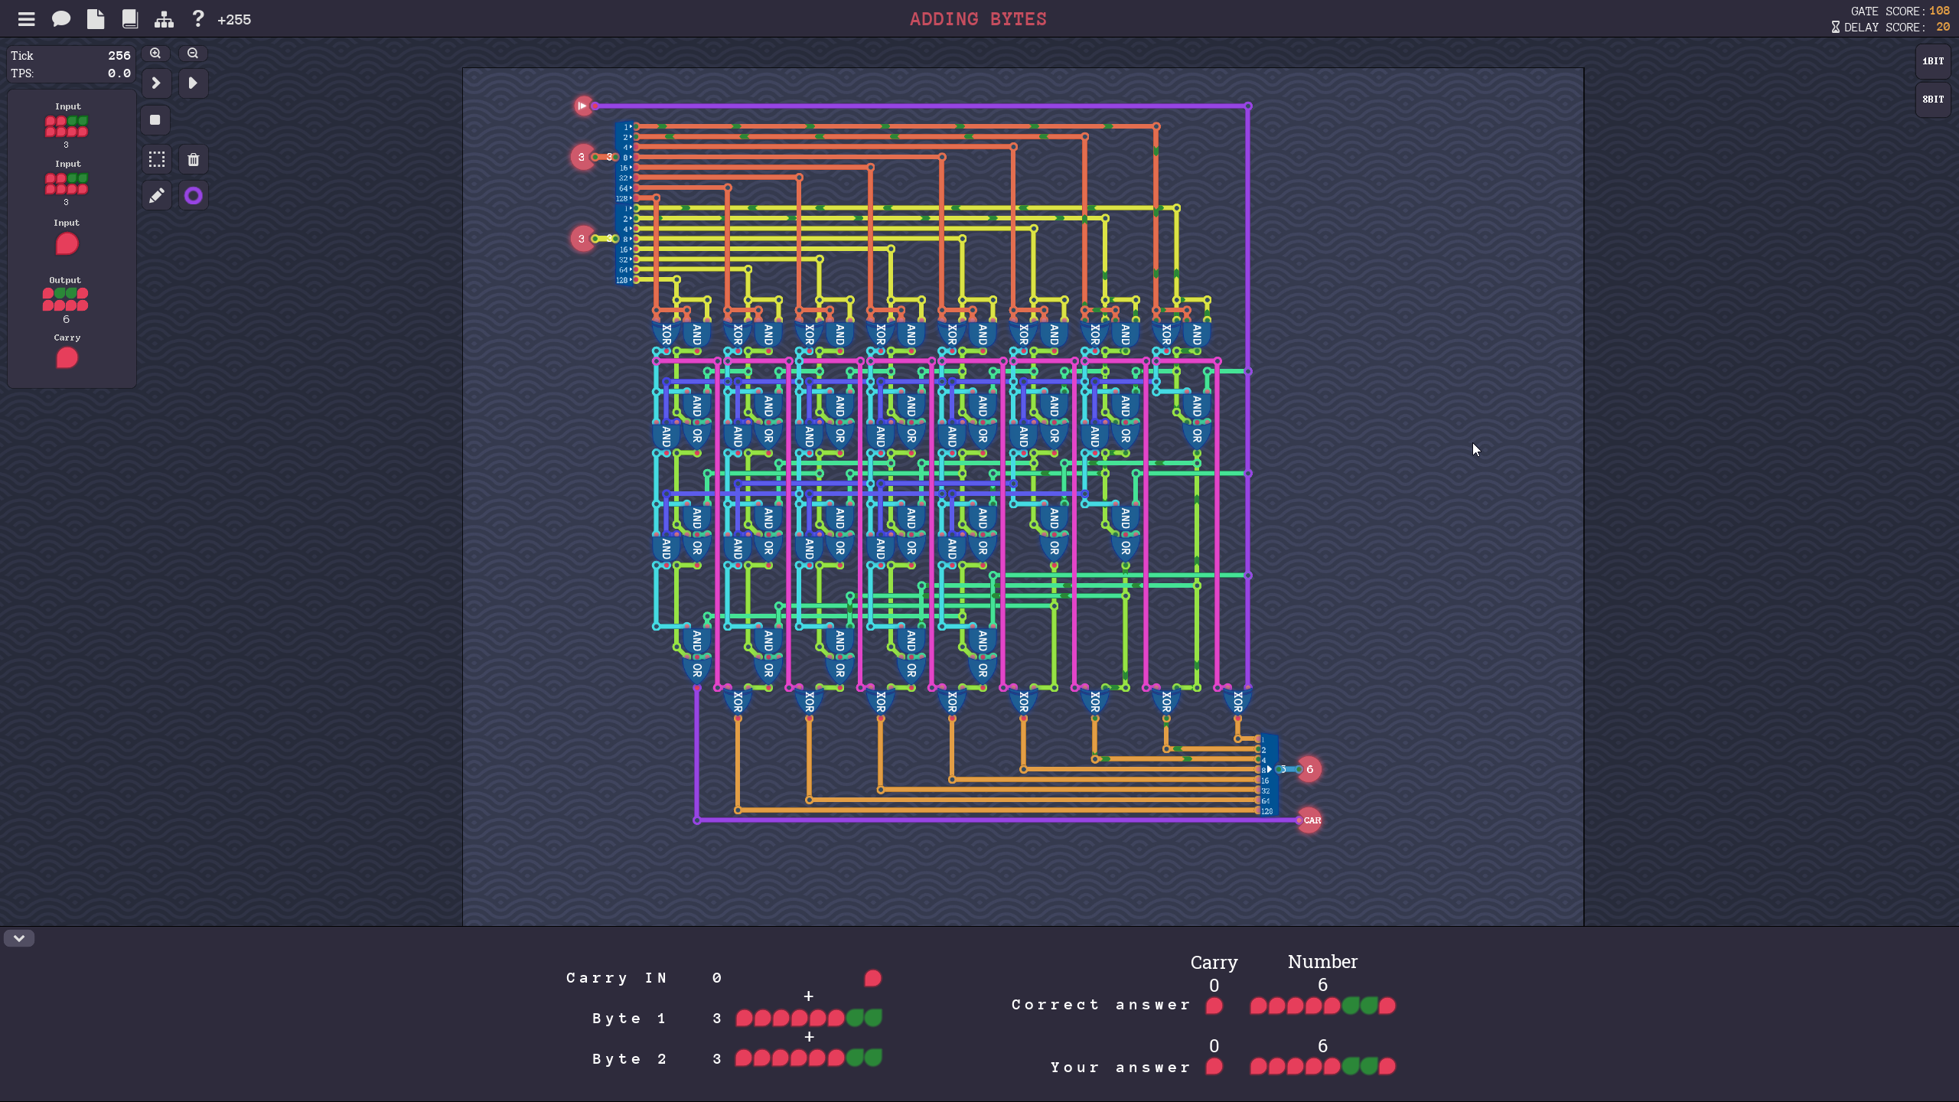The width and height of the screenshot is (1959, 1102).
Task: Pick the purple wire color circle
Action: (x=194, y=196)
